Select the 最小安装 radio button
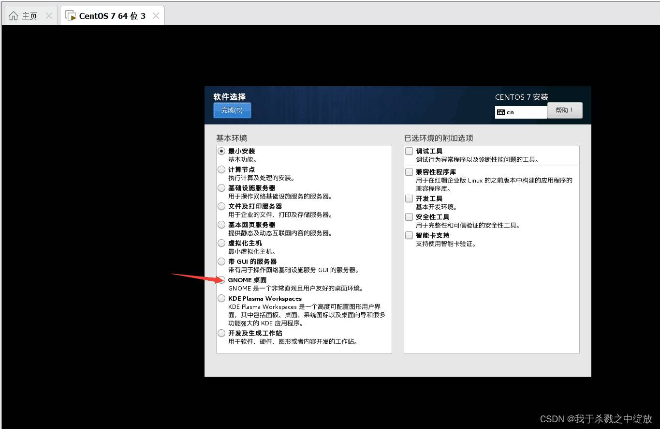The height and width of the screenshot is (429, 660). (221, 151)
